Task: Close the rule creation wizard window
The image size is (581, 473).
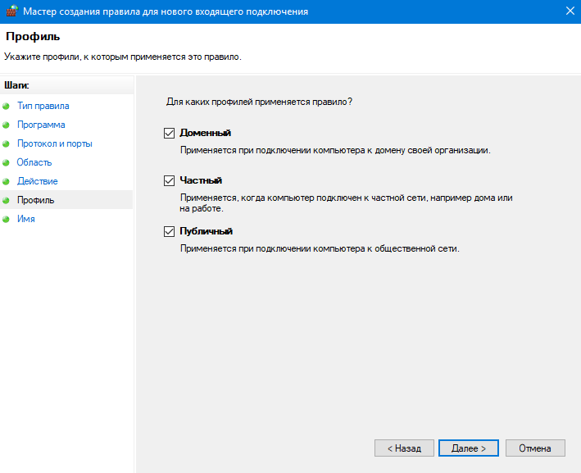Action: [569, 11]
